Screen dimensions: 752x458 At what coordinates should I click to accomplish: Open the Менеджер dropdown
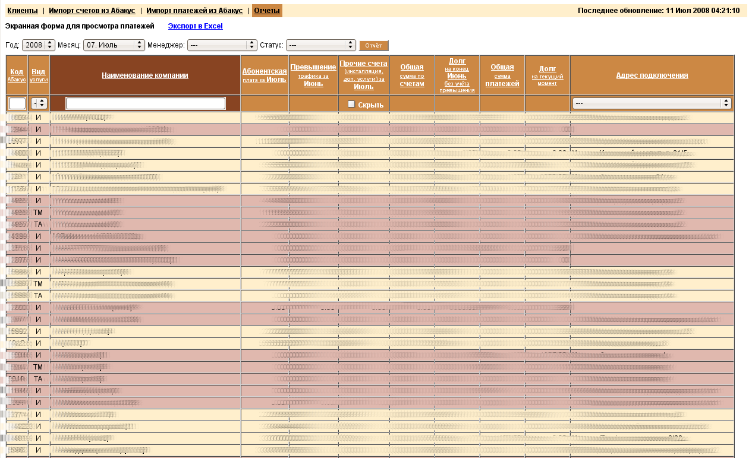click(x=222, y=45)
